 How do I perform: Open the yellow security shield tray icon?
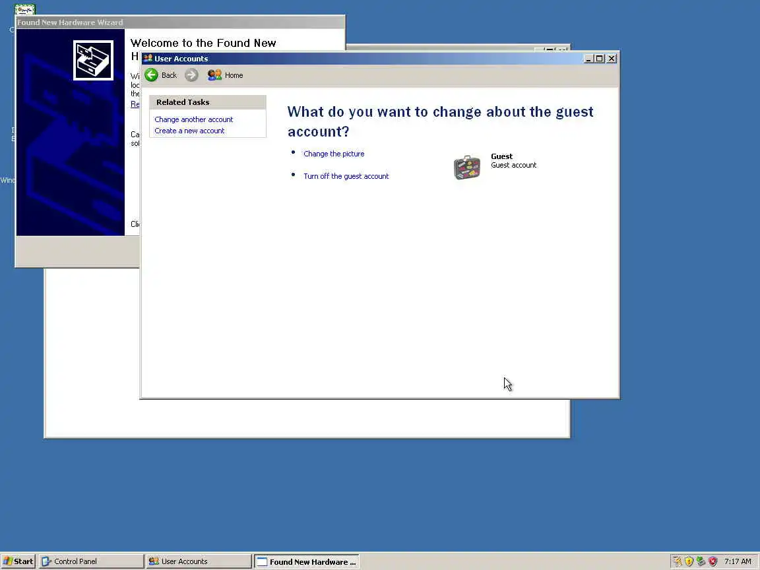click(689, 561)
